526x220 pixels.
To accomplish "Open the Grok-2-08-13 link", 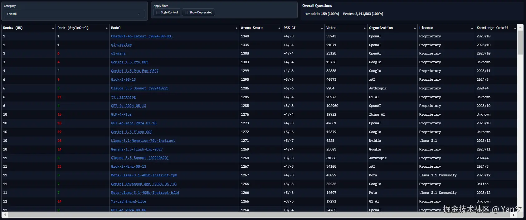I will click(x=123, y=80).
